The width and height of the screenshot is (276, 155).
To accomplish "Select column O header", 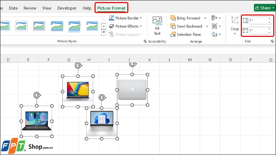I will tap(230, 60).
